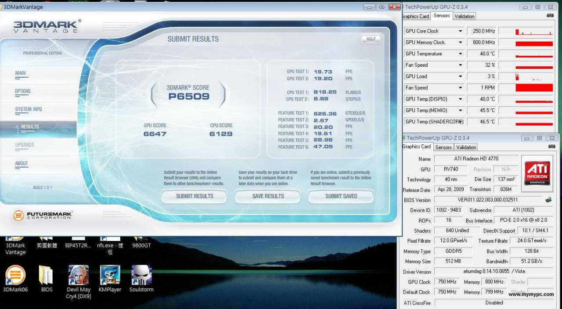Image resolution: width=562 pixels, height=309 pixels.
Task: Click the PROFESSIONAL EDITION label
Action: (x=43, y=53)
